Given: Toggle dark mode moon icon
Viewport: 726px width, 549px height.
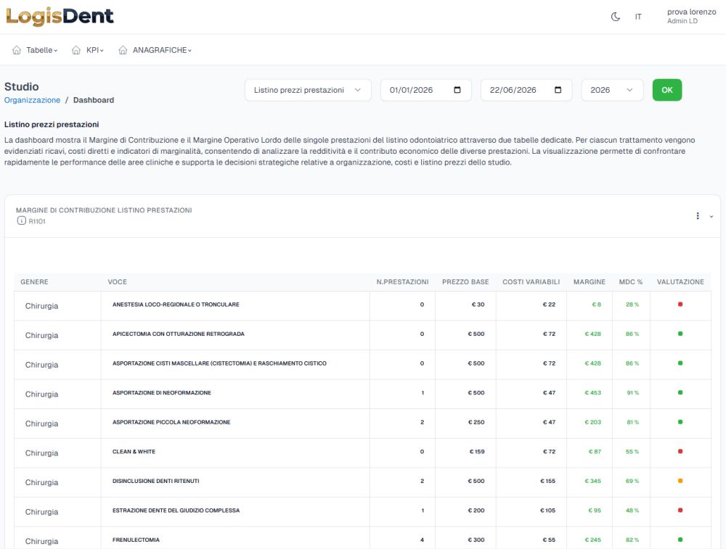Looking at the screenshot, I should click(x=616, y=17).
